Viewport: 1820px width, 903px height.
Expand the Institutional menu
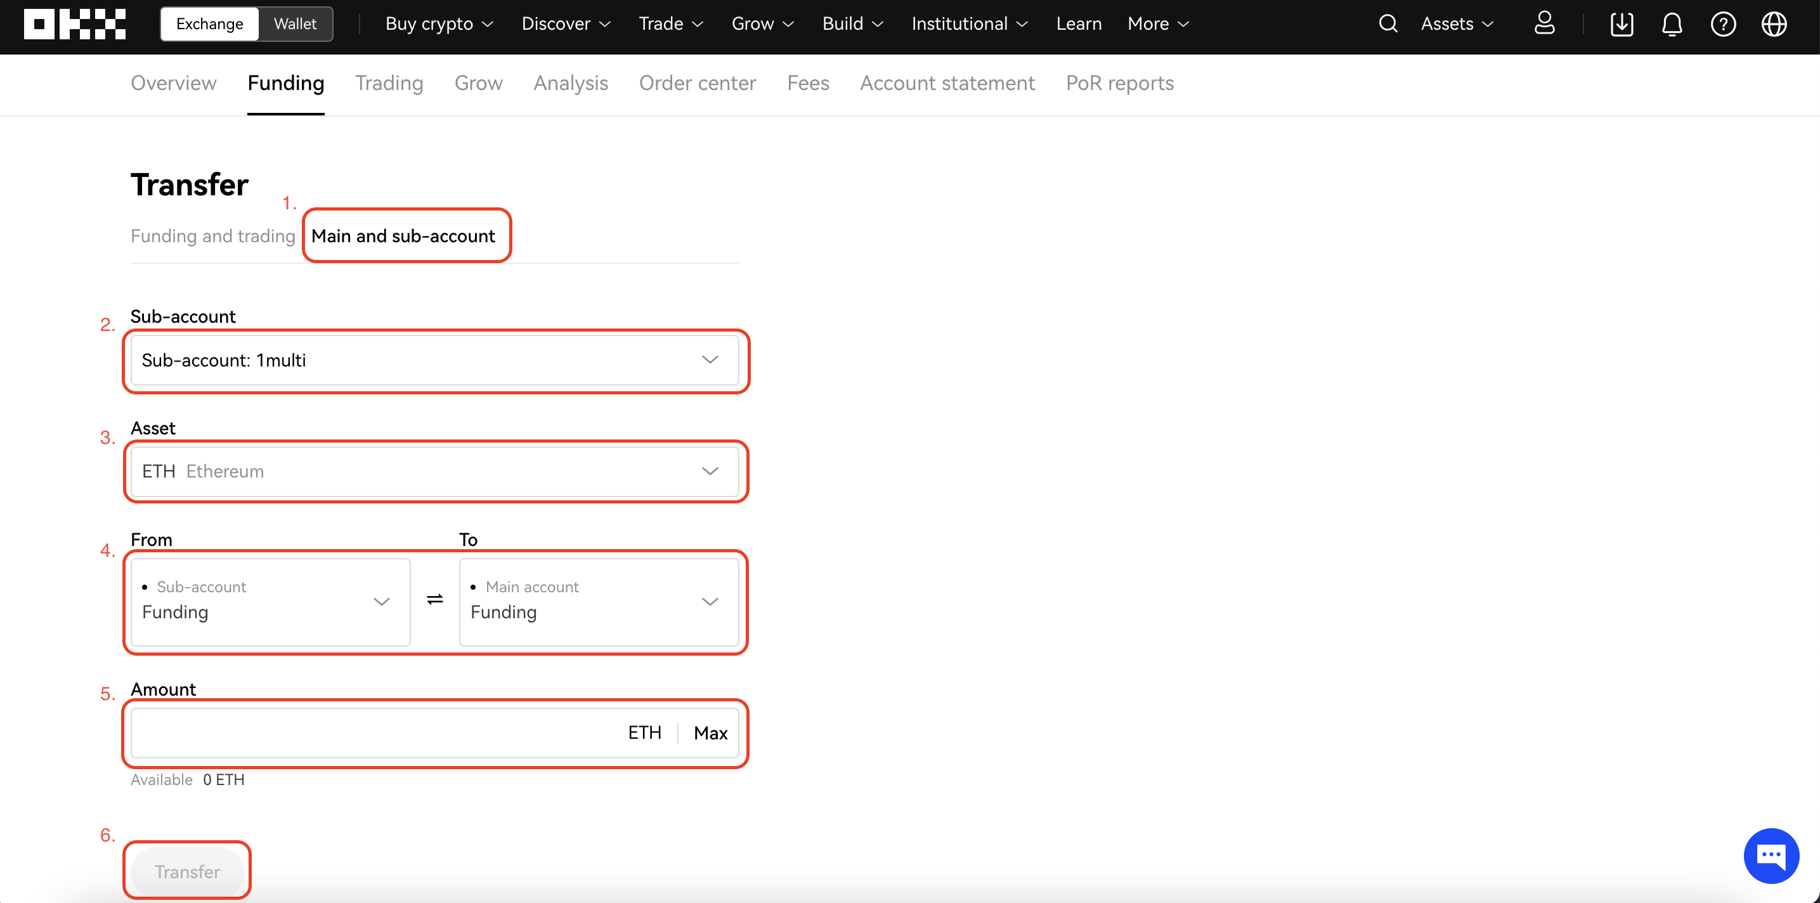[x=970, y=24]
